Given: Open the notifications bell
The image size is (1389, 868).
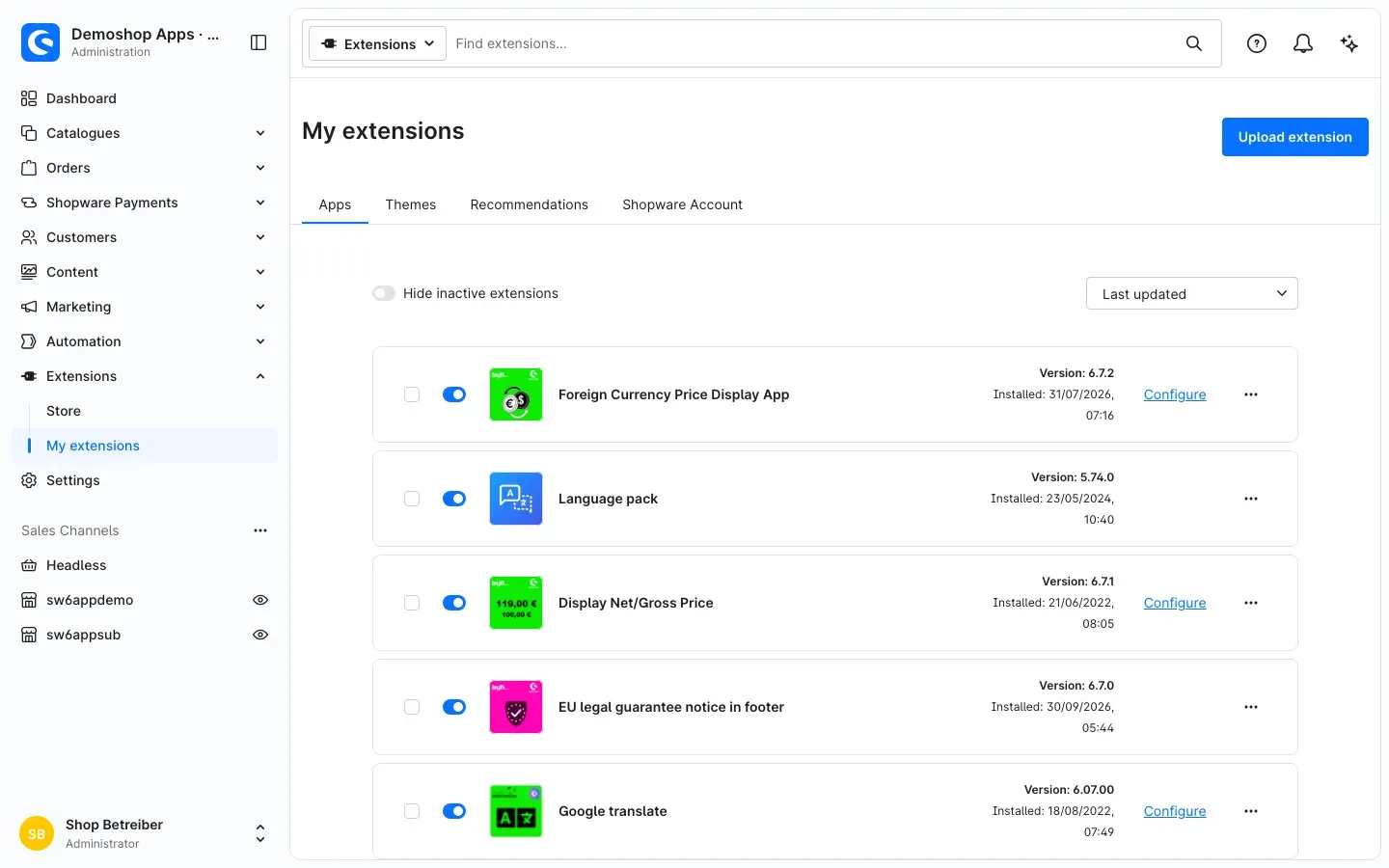Looking at the screenshot, I should click(1303, 43).
